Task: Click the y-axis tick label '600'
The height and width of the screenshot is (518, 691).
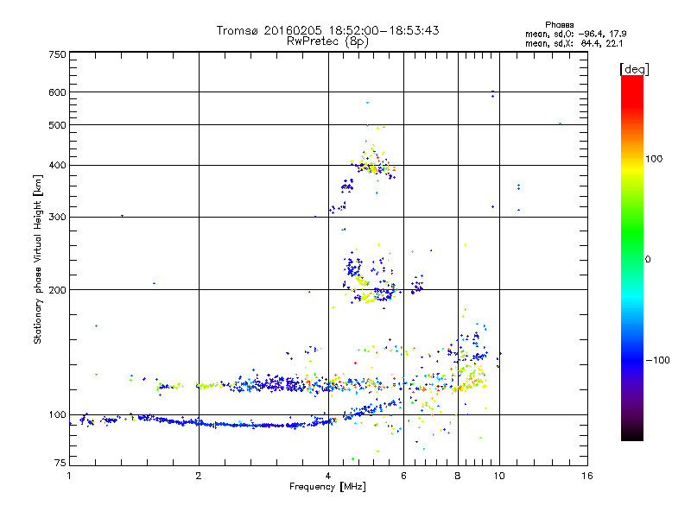Action: coord(58,92)
